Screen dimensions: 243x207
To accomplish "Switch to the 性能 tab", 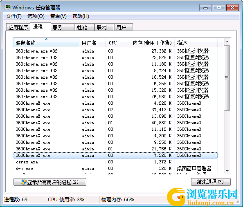I will pos(84,27).
